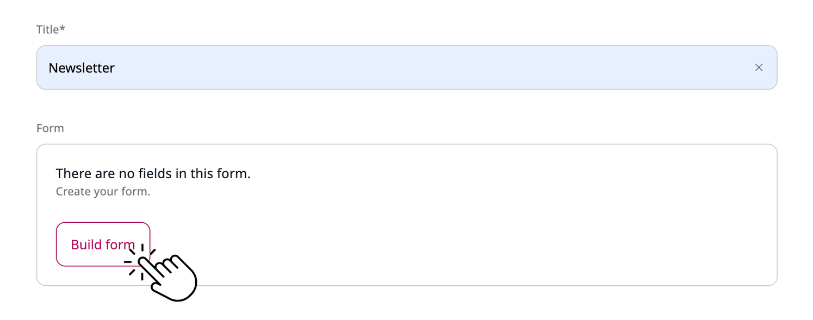Click the word "Create" in the hint text
Viewport: 813px width, 320px height.
point(73,192)
